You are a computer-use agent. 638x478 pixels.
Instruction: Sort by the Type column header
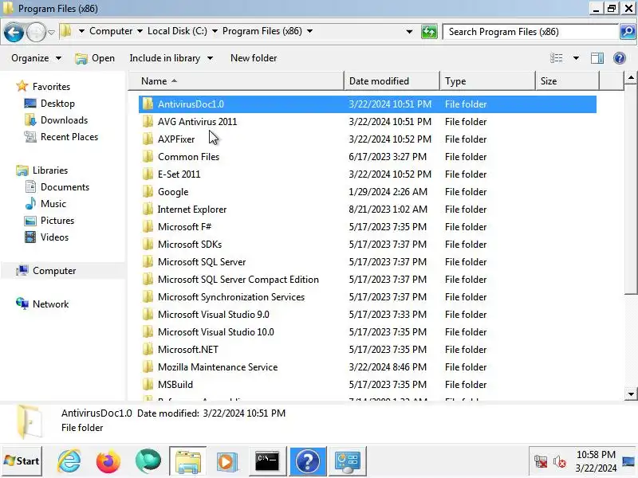(487, 81)
